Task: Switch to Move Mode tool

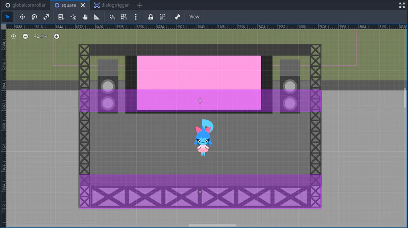Action: 22,17
